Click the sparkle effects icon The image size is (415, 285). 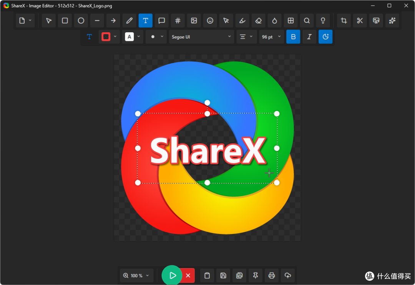392,21
